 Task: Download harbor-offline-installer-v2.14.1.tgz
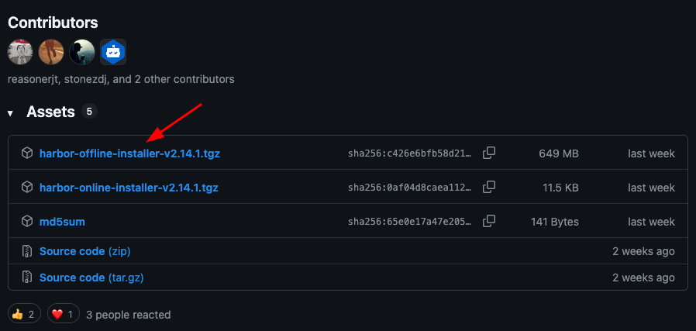(x=129, y=153)
